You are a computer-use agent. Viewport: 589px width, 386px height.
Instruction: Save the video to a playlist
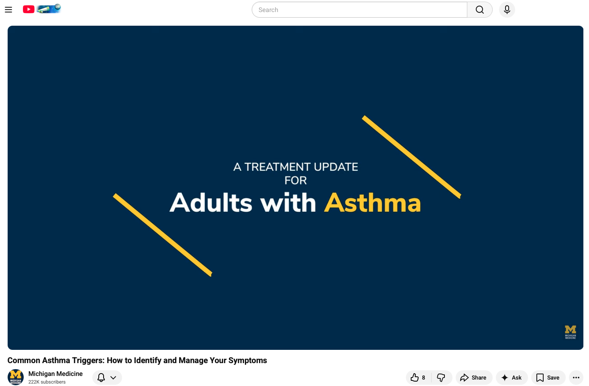(x=548, y=378)
